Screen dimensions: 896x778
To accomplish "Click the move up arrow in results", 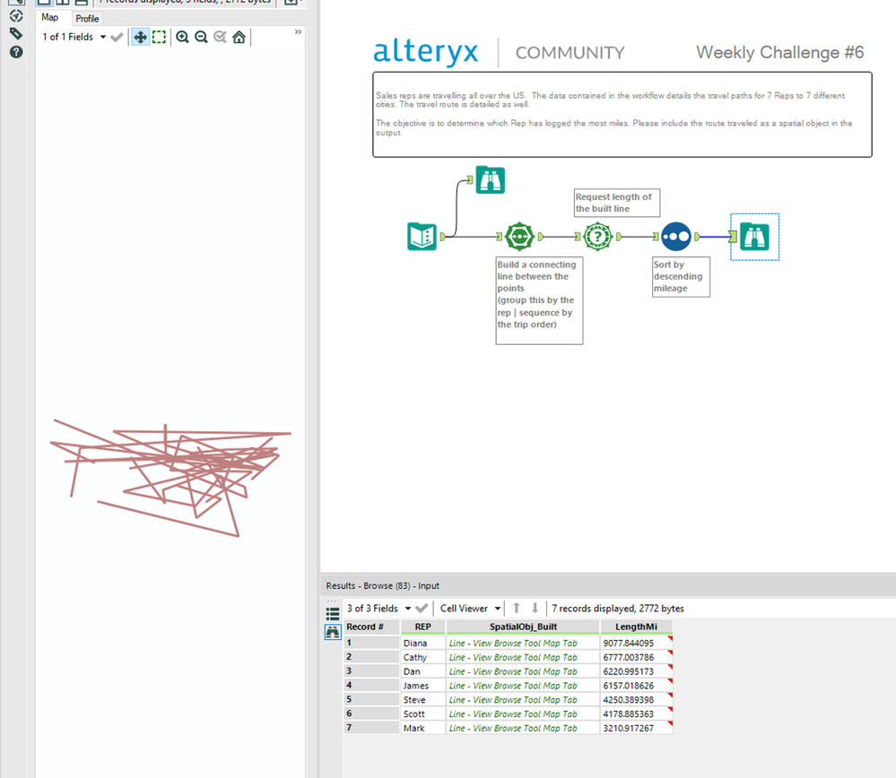I will pos(516,609).
